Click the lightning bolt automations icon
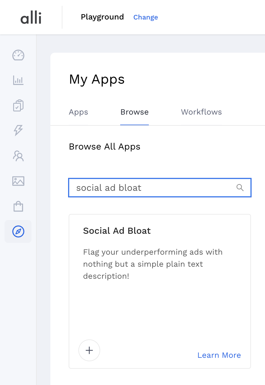265x385 pixels. click(x=18, y=131)
